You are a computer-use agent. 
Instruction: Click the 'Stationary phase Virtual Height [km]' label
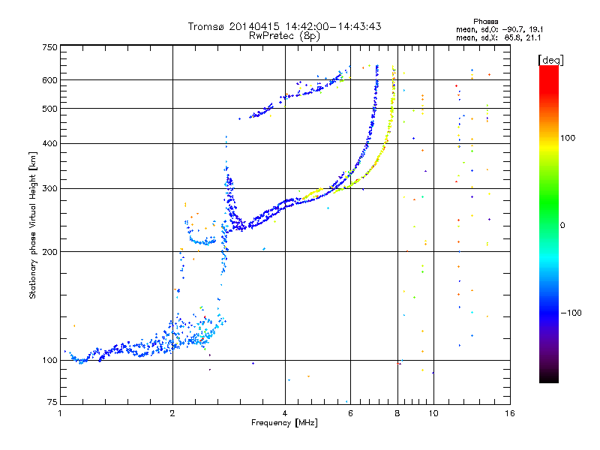pyautogui.click(x=32, y=225)
